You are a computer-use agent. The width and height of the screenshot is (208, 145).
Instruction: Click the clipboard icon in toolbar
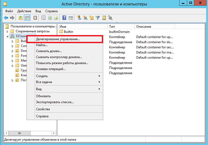coord(35,18)
